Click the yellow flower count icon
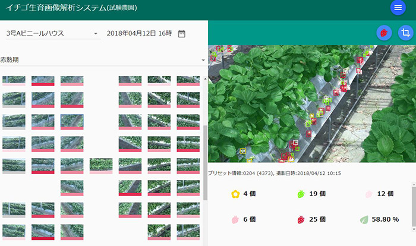This screenshot has width=416, height=246. click(x=235, y=194)
